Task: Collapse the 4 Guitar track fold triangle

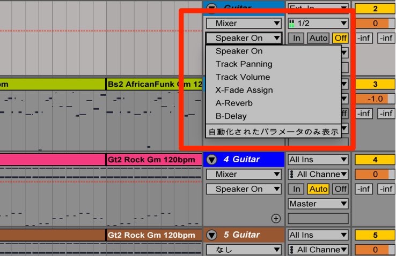Action: [x=211, y=160]
